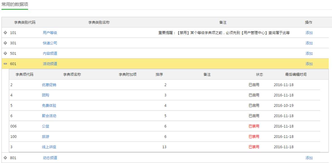Viewport: 332px width, 163px height.
Task: Click 添加 for 用户等级 category
Action: (x=309, y=33)
